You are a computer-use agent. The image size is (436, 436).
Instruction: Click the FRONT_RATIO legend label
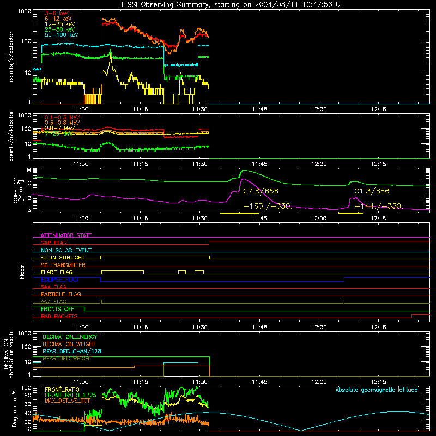[62, 390]
